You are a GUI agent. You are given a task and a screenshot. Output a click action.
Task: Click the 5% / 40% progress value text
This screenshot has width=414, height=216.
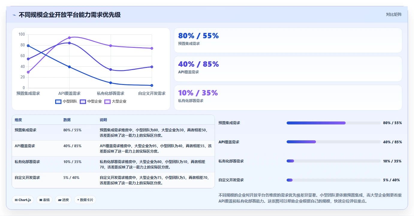392,180
